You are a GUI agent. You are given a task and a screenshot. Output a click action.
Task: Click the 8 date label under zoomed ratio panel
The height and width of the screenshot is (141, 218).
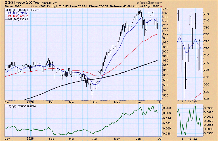tap(183, 139)
